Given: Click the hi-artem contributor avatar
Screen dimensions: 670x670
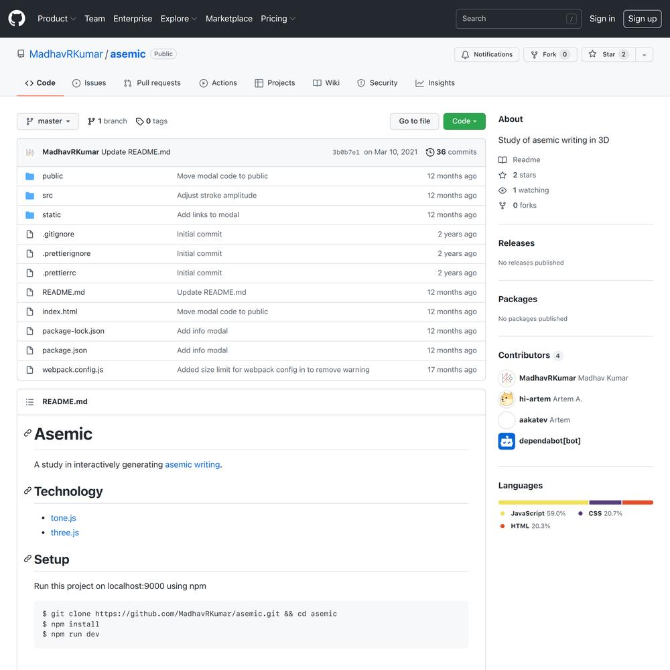Looking at the screenshot, I should (507, 399).
